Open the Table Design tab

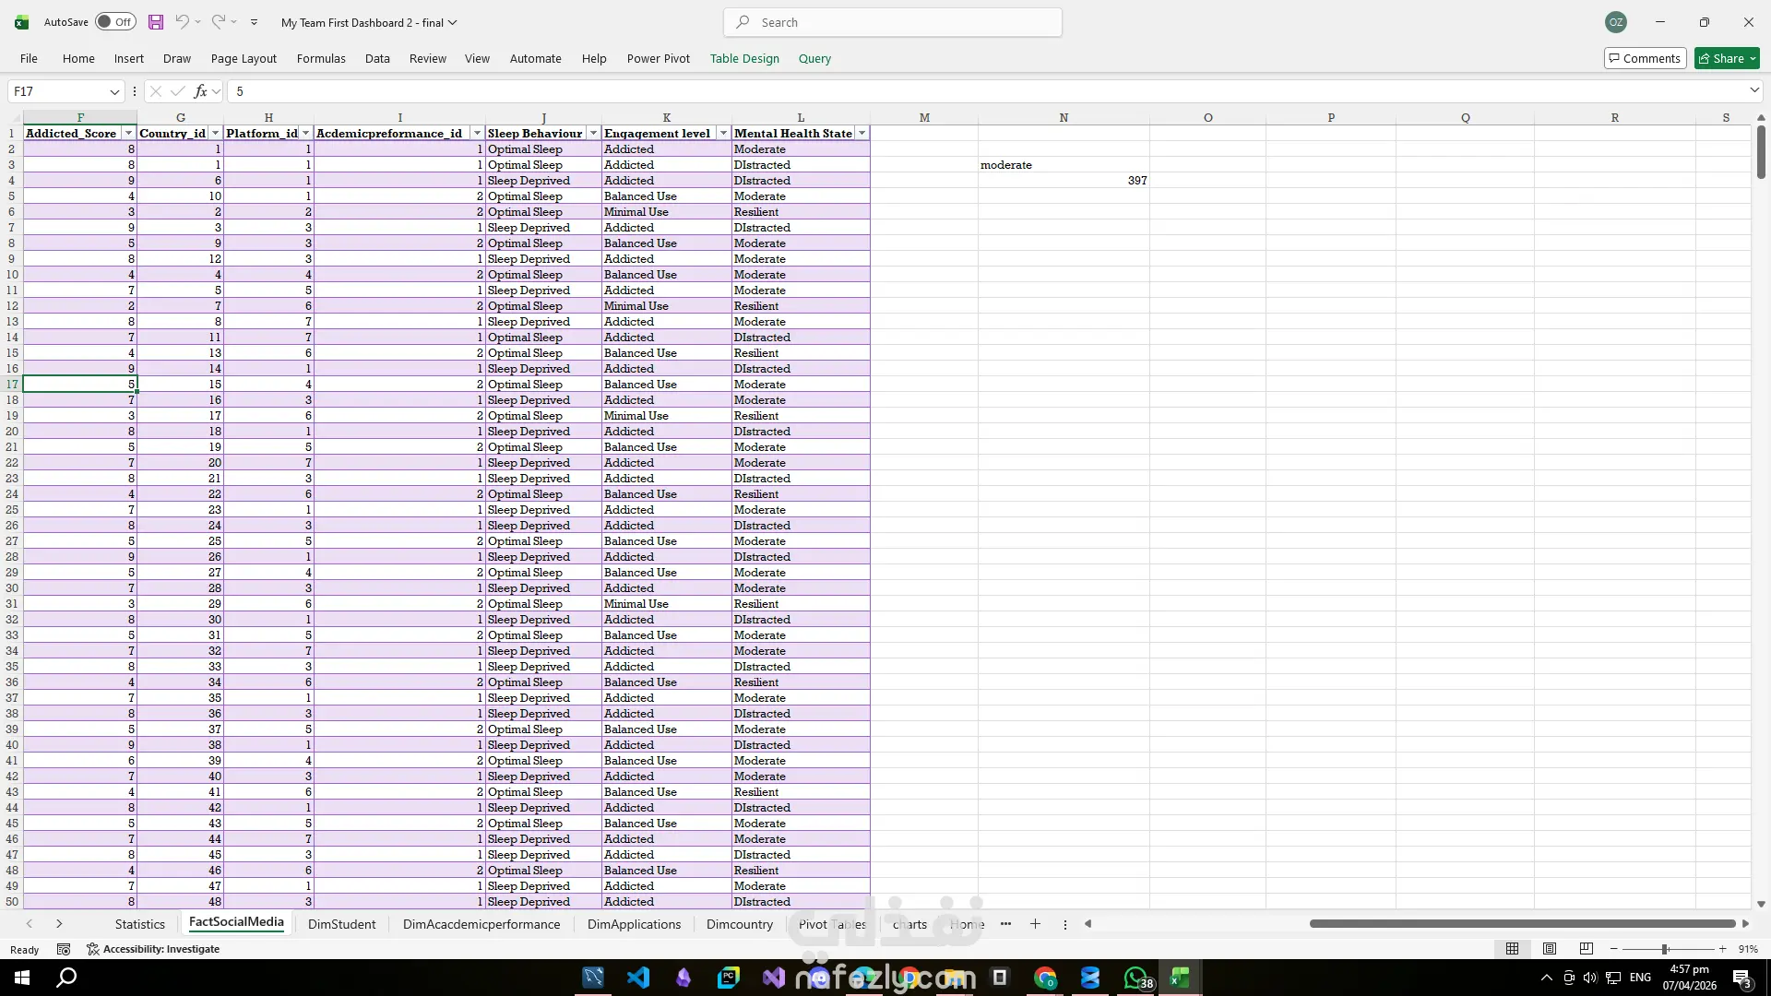point(744,58)
